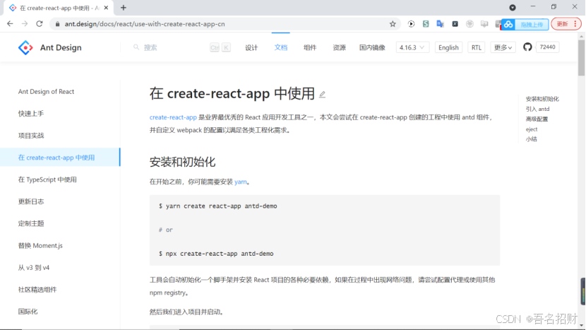Click the 72440 GitHub star count
Viewport: 586px width, 330px height.
click(547, 47)
